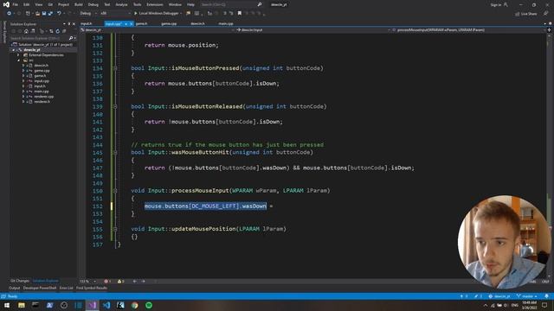
Task: Click the warning count icon below editor
Action: pos(119,282)
